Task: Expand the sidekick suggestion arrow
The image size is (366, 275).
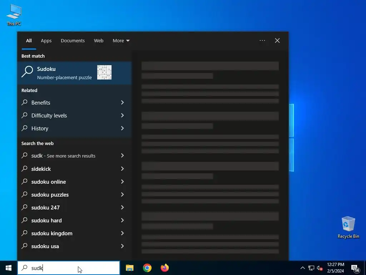Action: pyautogui.click(x=122, y=169)
